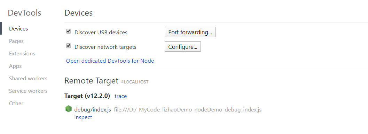Open the Port forwarding dialog

190,32
